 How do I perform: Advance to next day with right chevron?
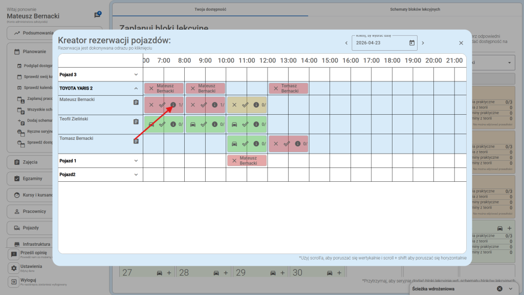[x=423, y=43]
